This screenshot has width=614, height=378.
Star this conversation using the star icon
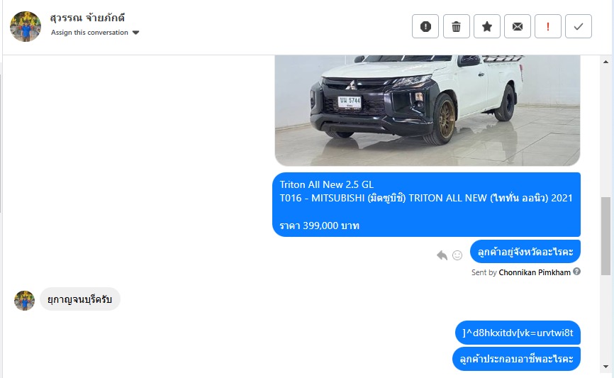point(487,26)
